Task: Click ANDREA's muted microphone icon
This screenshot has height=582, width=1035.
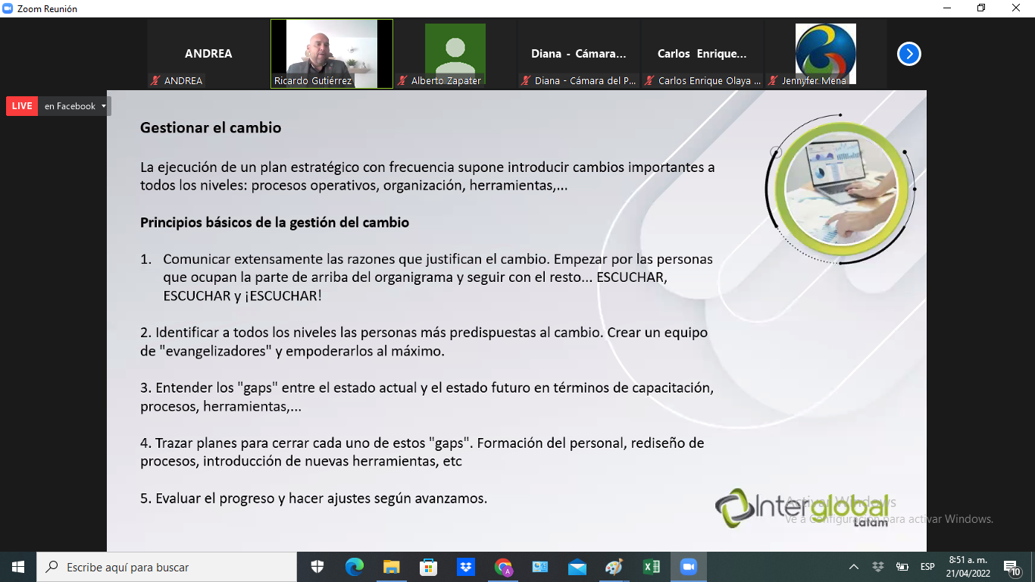Action: click(155, 80)
